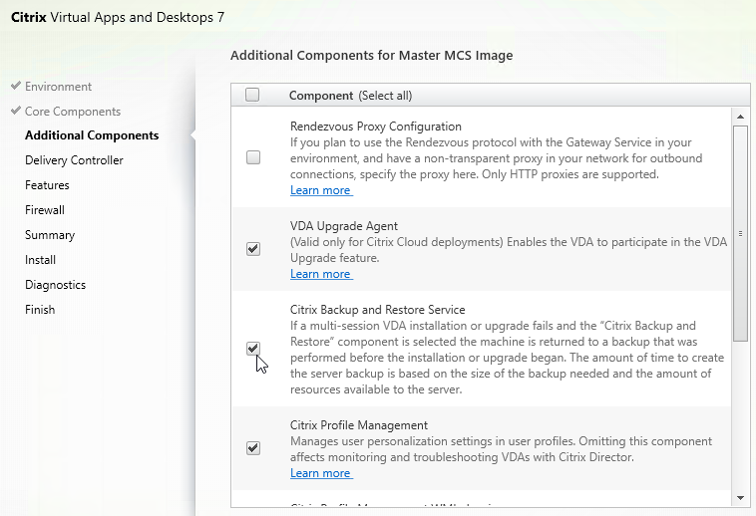
Task: Click the Citrix Virtual Apps and Desktops 7 title
Action: [x=118, y=18]
